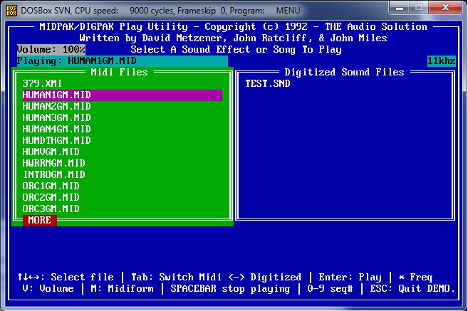
Task: Click the Digitized Sound Files panel heading
Action: coord(344,72)
